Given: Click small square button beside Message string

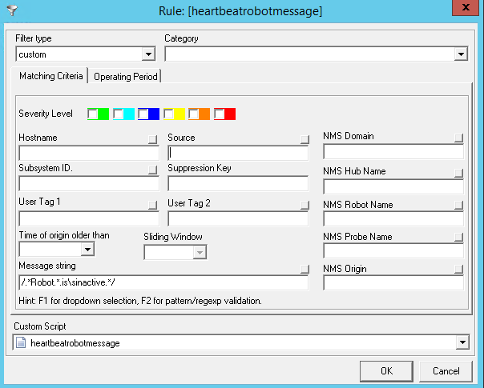Looking at the screenshot, I should point(304,269).
